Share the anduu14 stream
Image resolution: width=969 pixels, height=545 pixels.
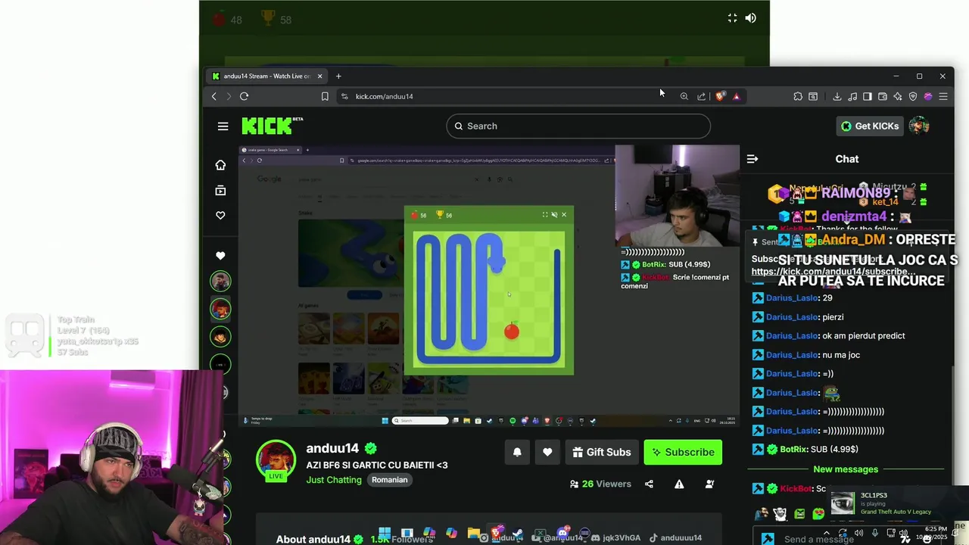coord(649,484)
